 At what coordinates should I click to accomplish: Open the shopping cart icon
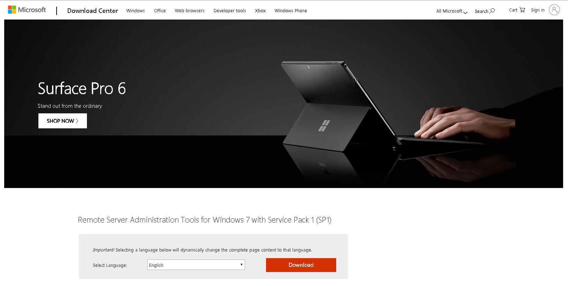(x=522, y=10)
